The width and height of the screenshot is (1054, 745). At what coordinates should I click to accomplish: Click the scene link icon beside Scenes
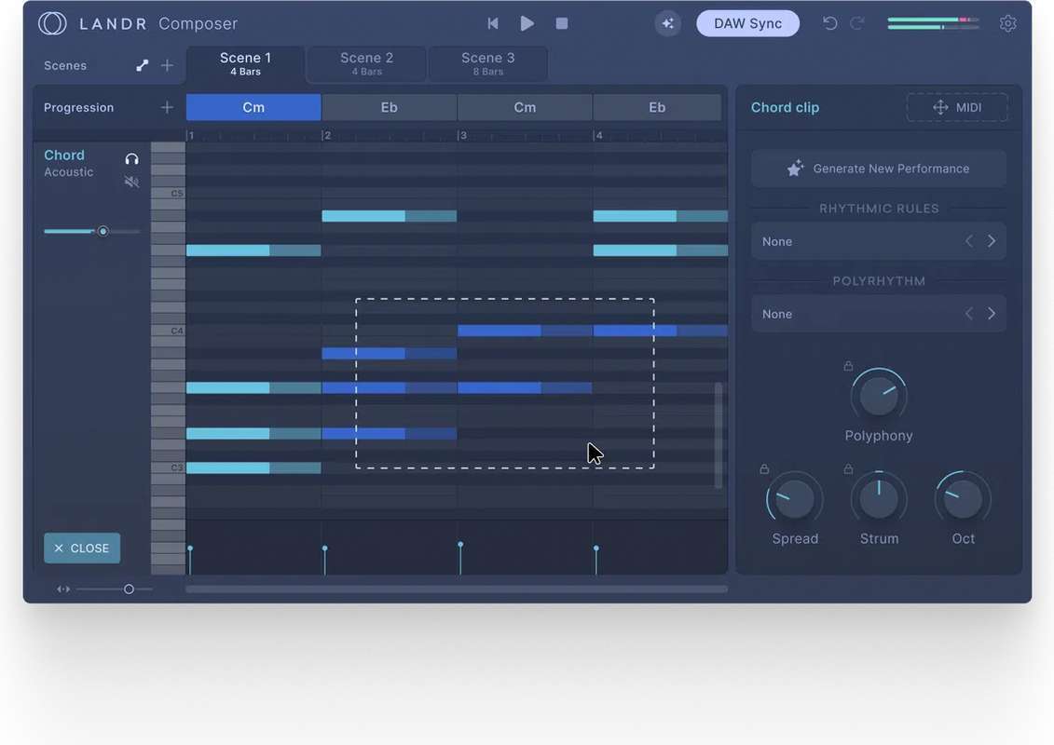coord(142,65)
